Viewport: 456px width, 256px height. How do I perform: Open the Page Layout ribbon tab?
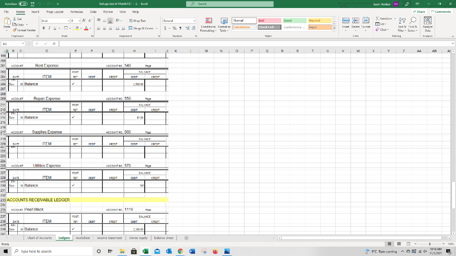coord(55,12)
